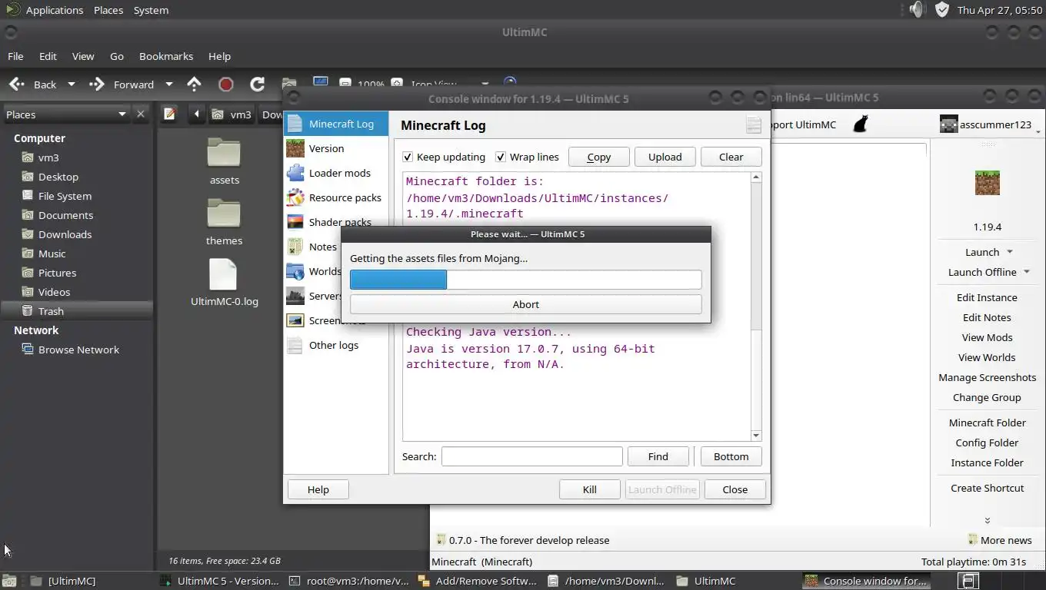
Task: Open the Other logs page icon
Action: pyautogui.click(x=295, y=345)
